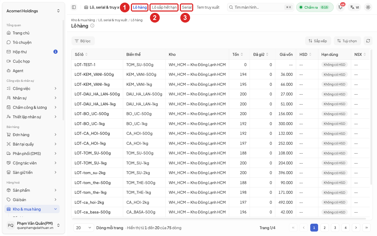Open Trang chủ from the sidebar

32,33
